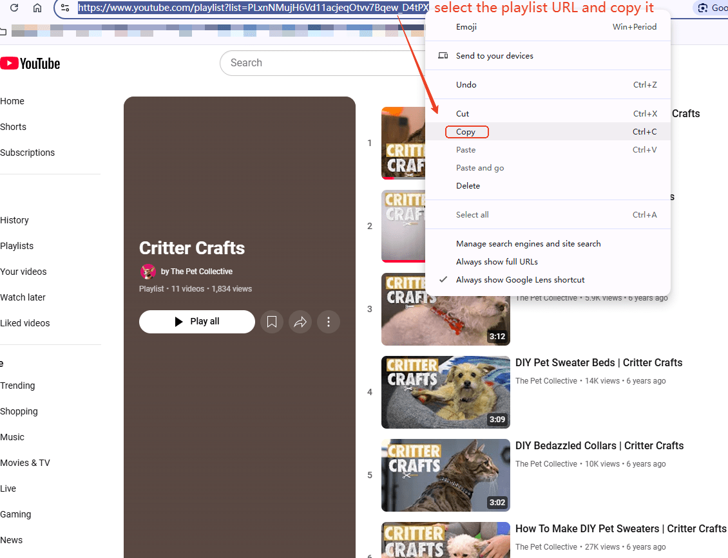Click Manage search engines and site search
The height and width of the screenshot is (558, 728).
[x=528, y=244]
